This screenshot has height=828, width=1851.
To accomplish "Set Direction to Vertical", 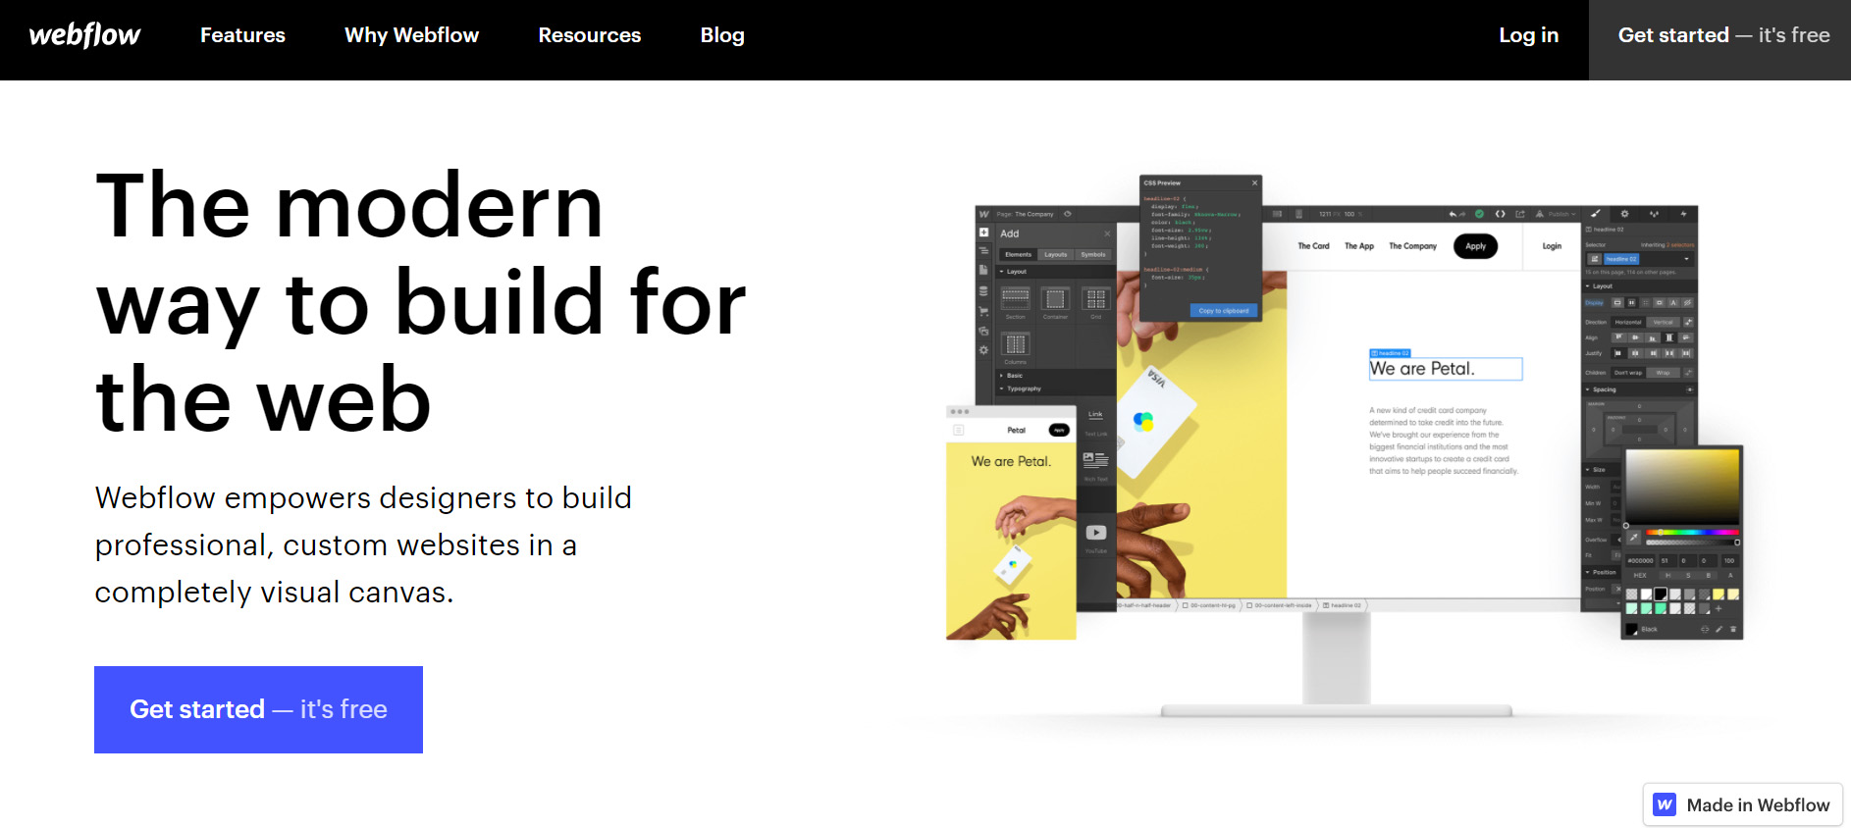I will click(1664, 322).
